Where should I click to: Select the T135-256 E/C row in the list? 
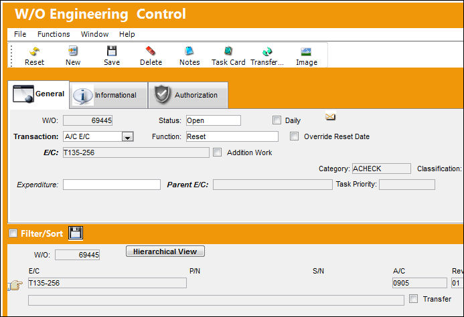[107, 283]
